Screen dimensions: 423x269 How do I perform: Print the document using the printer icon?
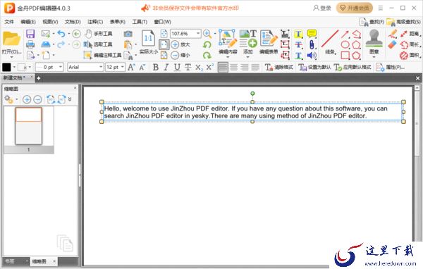coord(30,44)
